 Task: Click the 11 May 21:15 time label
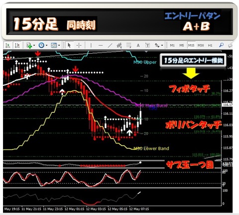[x=31, y=209]
